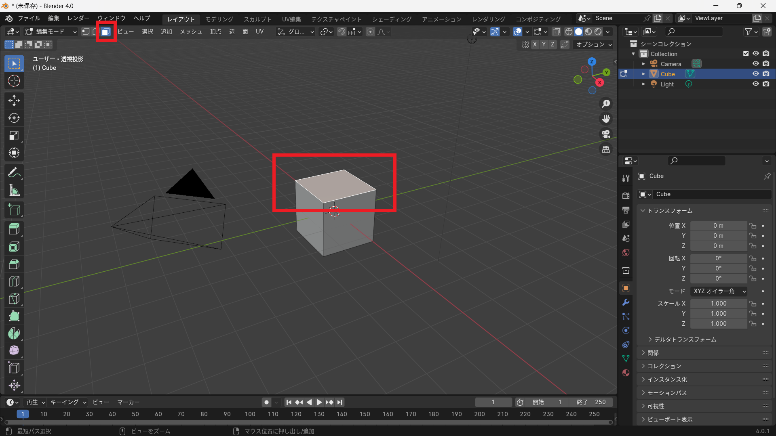The width and height of the screenshot is (776, 436).
Task: Toggle snapping magnet
Action: pos(342,31)
